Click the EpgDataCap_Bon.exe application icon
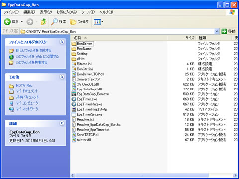Image resolution: width=239 pixels, height=179 pixels. point(74,94)
